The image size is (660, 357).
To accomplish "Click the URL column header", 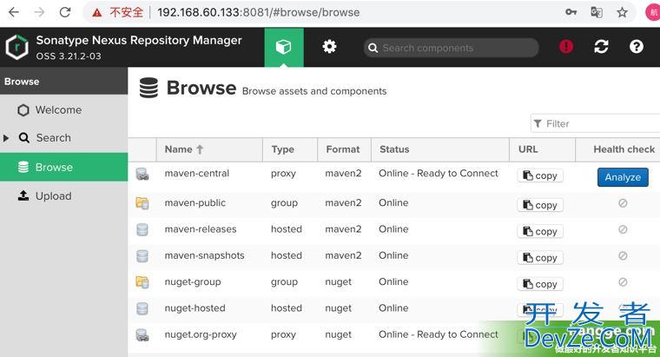I will pyautogui.click(x=542, y=149).
